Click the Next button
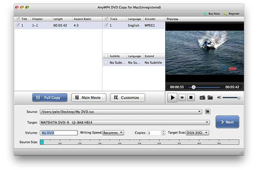 point(227,122)
